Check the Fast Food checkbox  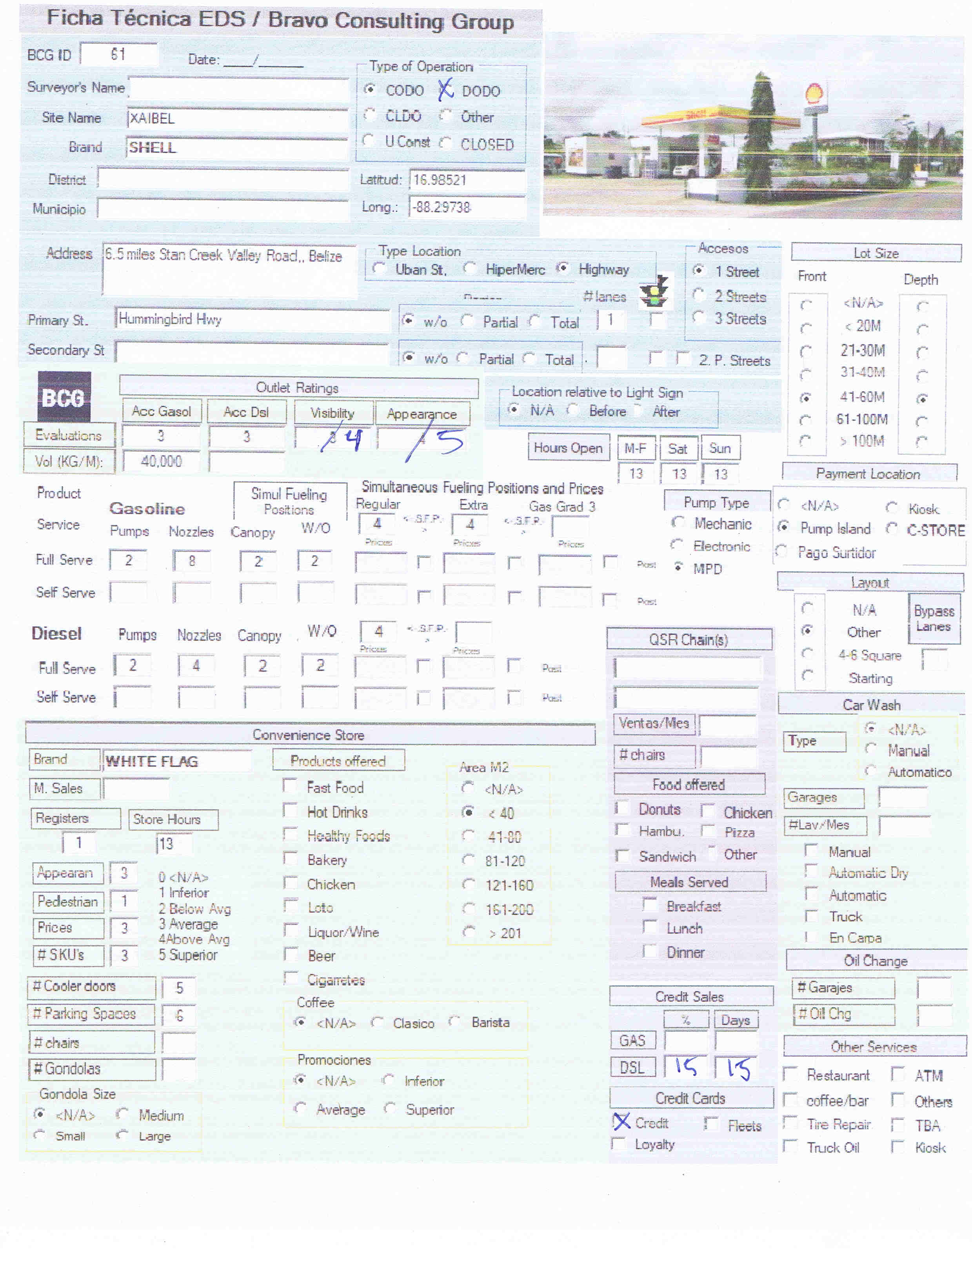(290, 786)
